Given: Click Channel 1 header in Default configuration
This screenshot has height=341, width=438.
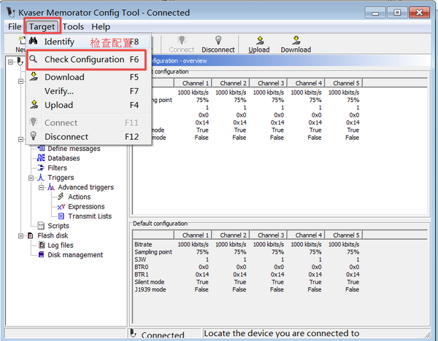Looking at the screenshot, I should (193, 235).
